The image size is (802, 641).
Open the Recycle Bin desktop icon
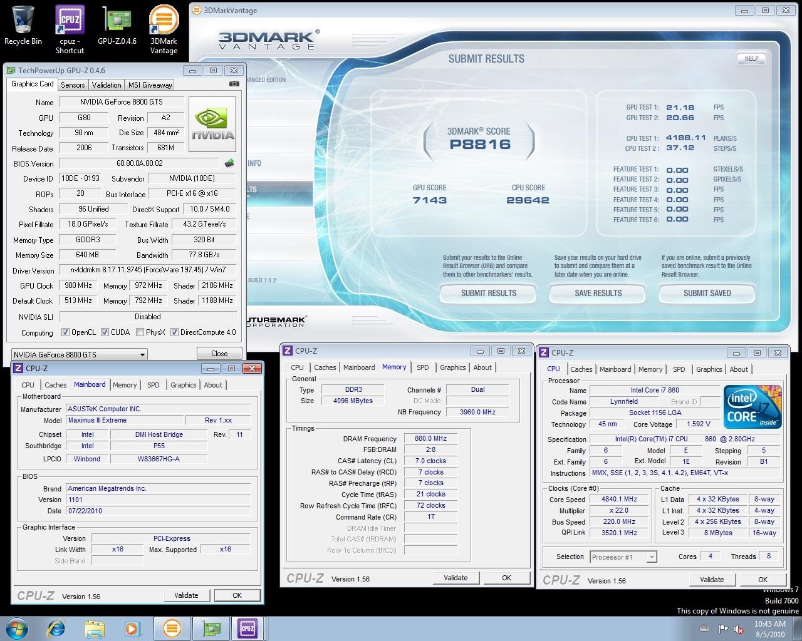click(23, 25)
